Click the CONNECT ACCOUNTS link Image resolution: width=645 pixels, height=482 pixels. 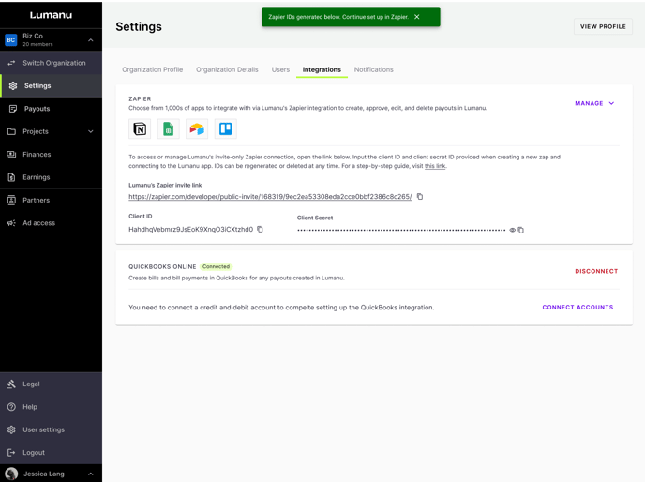point(577,308)
